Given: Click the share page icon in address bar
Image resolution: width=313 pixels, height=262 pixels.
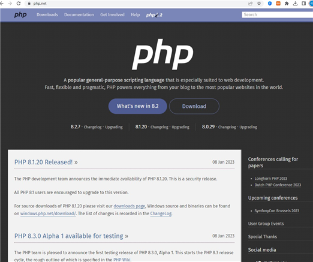Looking at the screenshot, I should click(x=250, y=4).
